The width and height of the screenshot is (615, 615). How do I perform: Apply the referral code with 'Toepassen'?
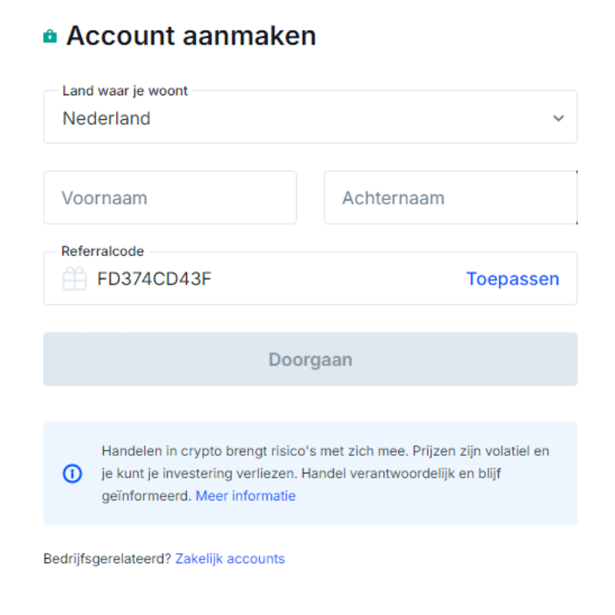point(513,278)
